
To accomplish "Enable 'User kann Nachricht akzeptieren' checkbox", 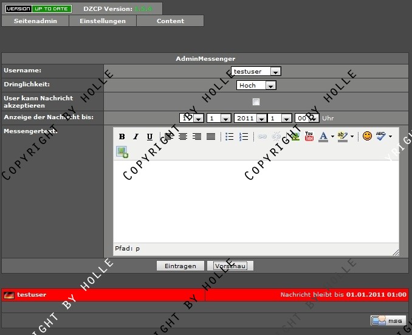I will pos(256,102).
